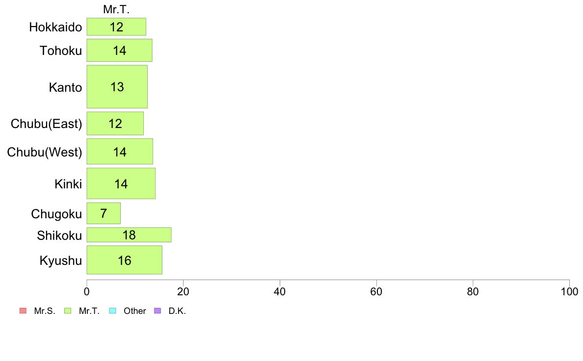
Task: Select the Kinki bar showing 14
Action: (121, 183)
